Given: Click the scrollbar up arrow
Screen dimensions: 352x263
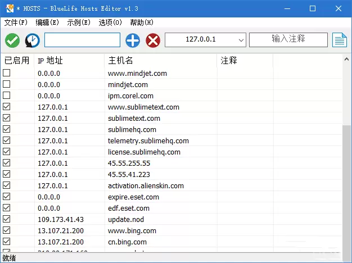Looking at the screenshot, I should 346,59.
